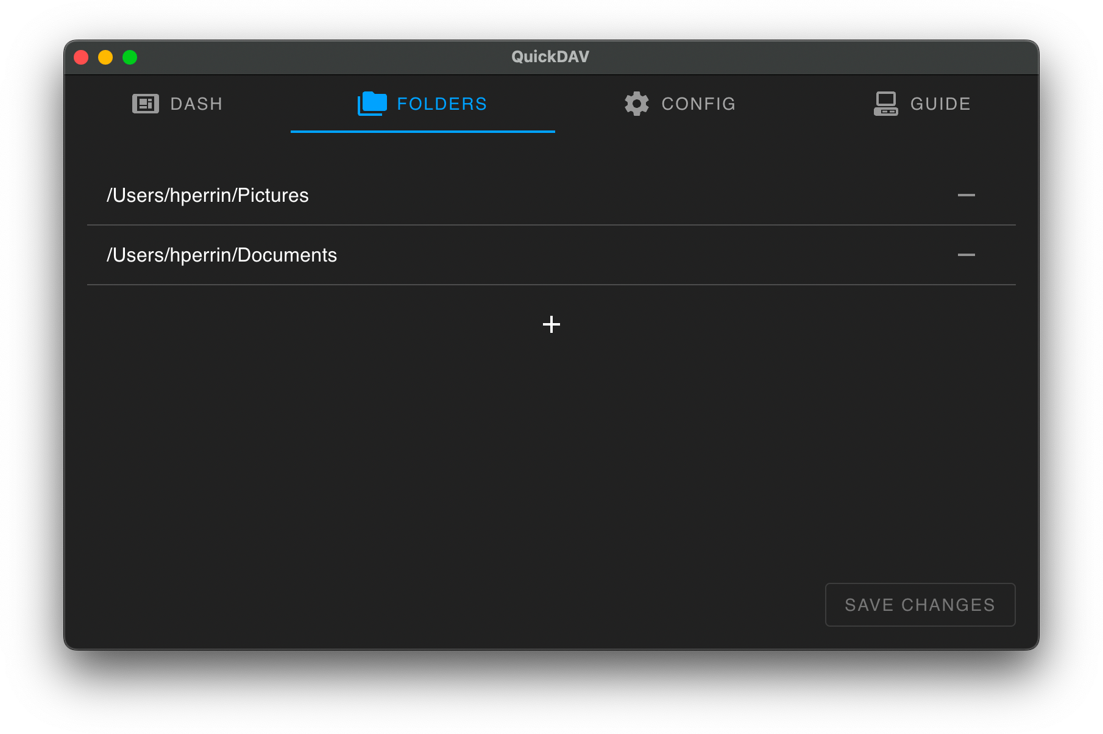This screenshot has width=1103, height=734.
Task: Click the gear icon beside CONFIG
Action: (636, 104)
